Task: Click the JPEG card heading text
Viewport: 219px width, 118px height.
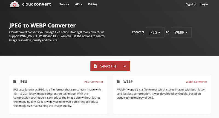Action: point(23,81)
